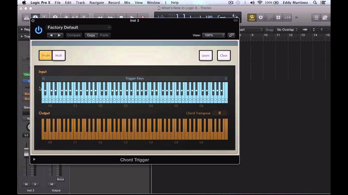Open the Note Pads icon
Image resolution: width=348 pixels, height=195 pixels.
(x=325, y=18)
